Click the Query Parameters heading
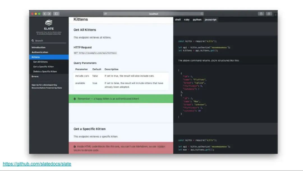 point(85,63)
